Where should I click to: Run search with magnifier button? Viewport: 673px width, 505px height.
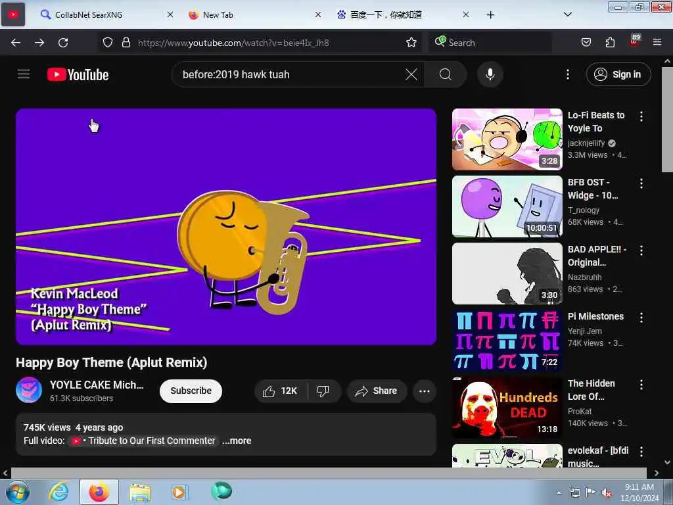tap(445, 75)
